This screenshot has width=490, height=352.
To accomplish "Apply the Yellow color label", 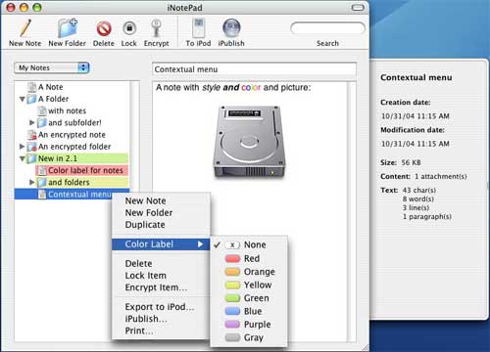I will pyautogui.click(x=249, y=285).
